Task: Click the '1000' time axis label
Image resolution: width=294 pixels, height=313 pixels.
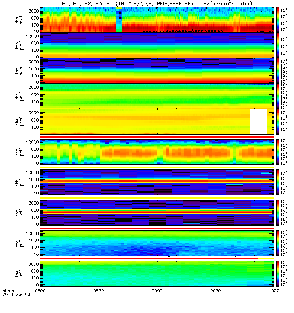Action: pos(274,291)
